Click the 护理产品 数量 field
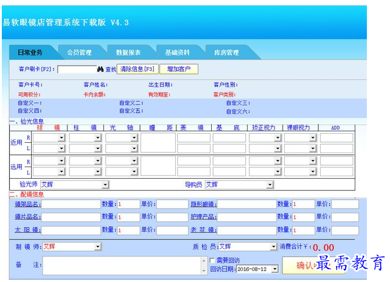The width and height of the screenshot is (390, 282). point(304,217)
